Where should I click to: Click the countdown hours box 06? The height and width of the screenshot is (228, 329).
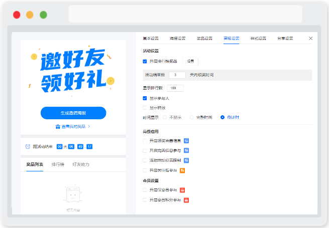point(71,146)
